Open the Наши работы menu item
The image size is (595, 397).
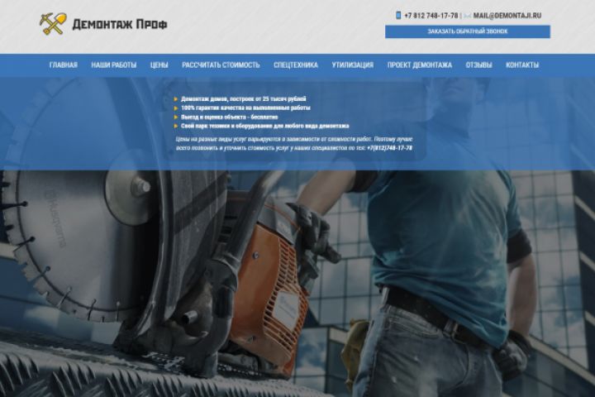pyautogui.click(x=114, y=65)
